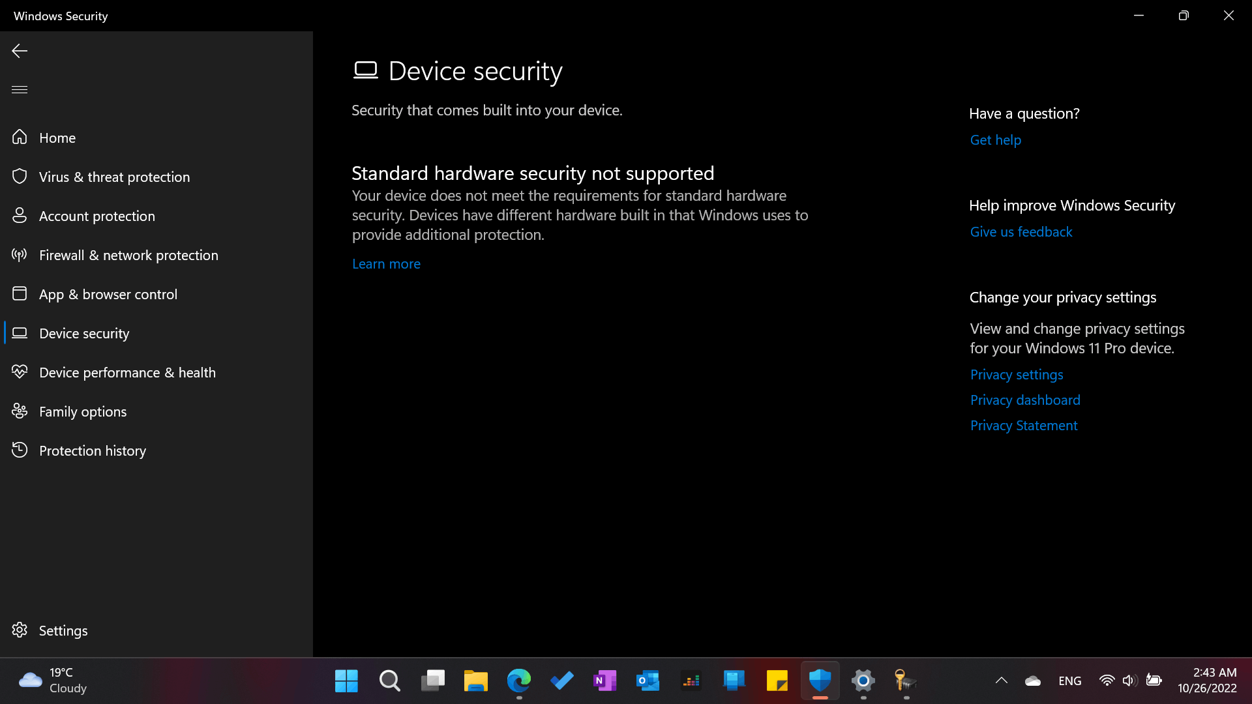Select App & browser control
This screenshot has height=704, width=1252.
108,294
